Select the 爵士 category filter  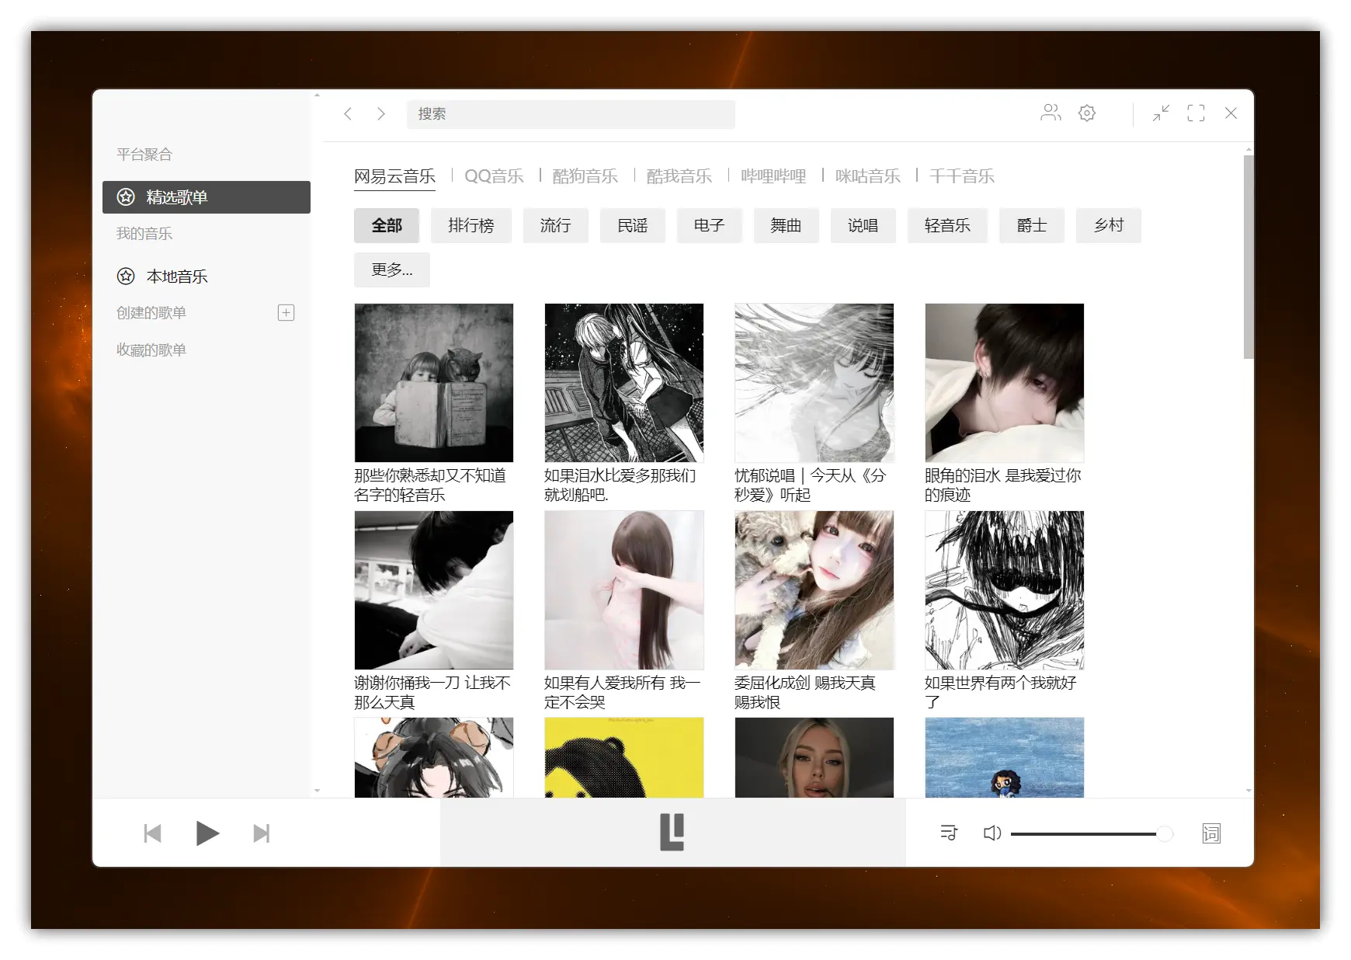click(x=1032, y=225)
